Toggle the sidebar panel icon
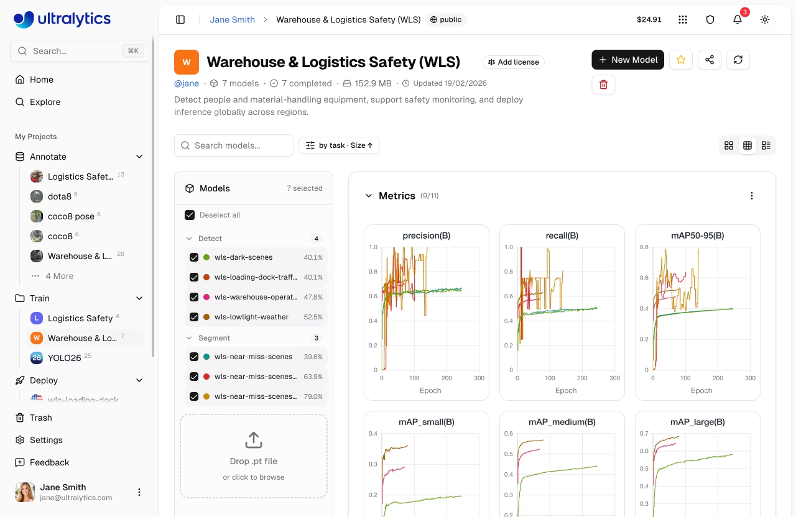The height and width of the screenshot is (517, 796). pyautogui.click(x=180, y=19)
